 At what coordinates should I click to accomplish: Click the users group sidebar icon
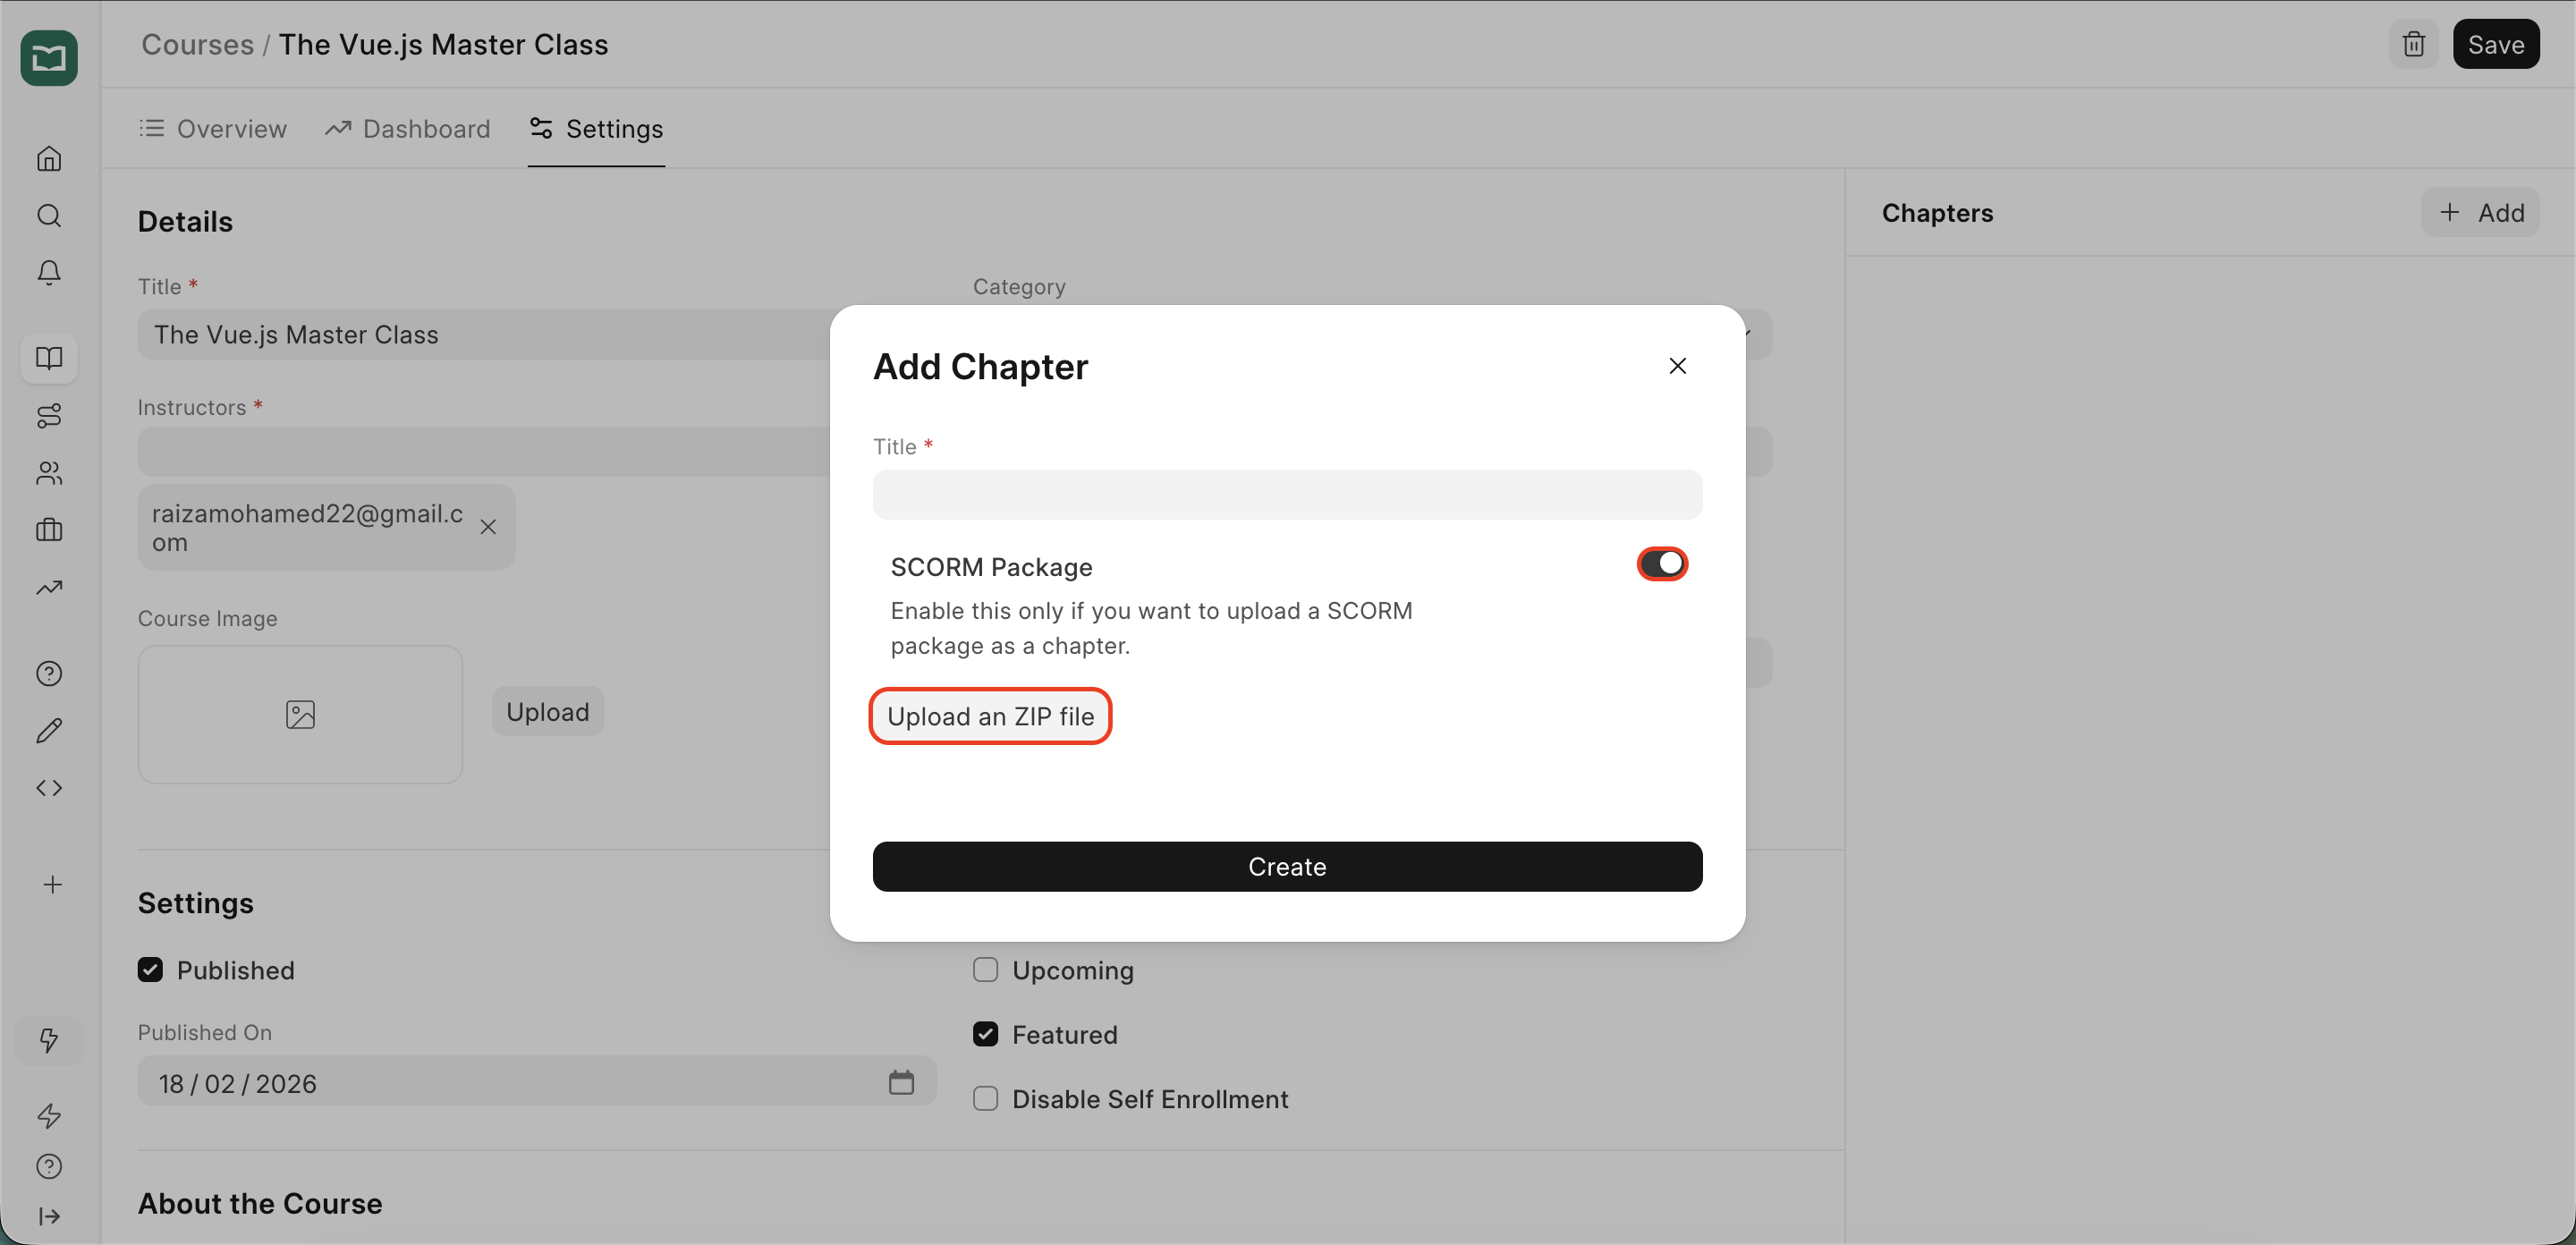(49, 473)
